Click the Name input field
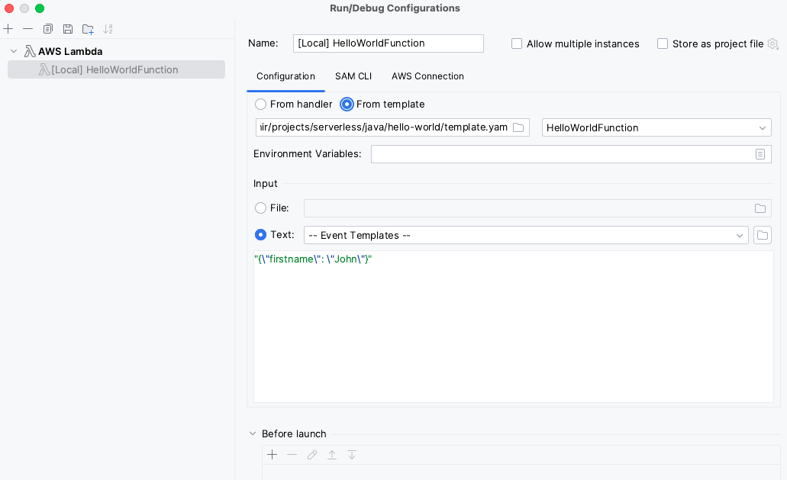Screen dimensions: 787x480 388,43
